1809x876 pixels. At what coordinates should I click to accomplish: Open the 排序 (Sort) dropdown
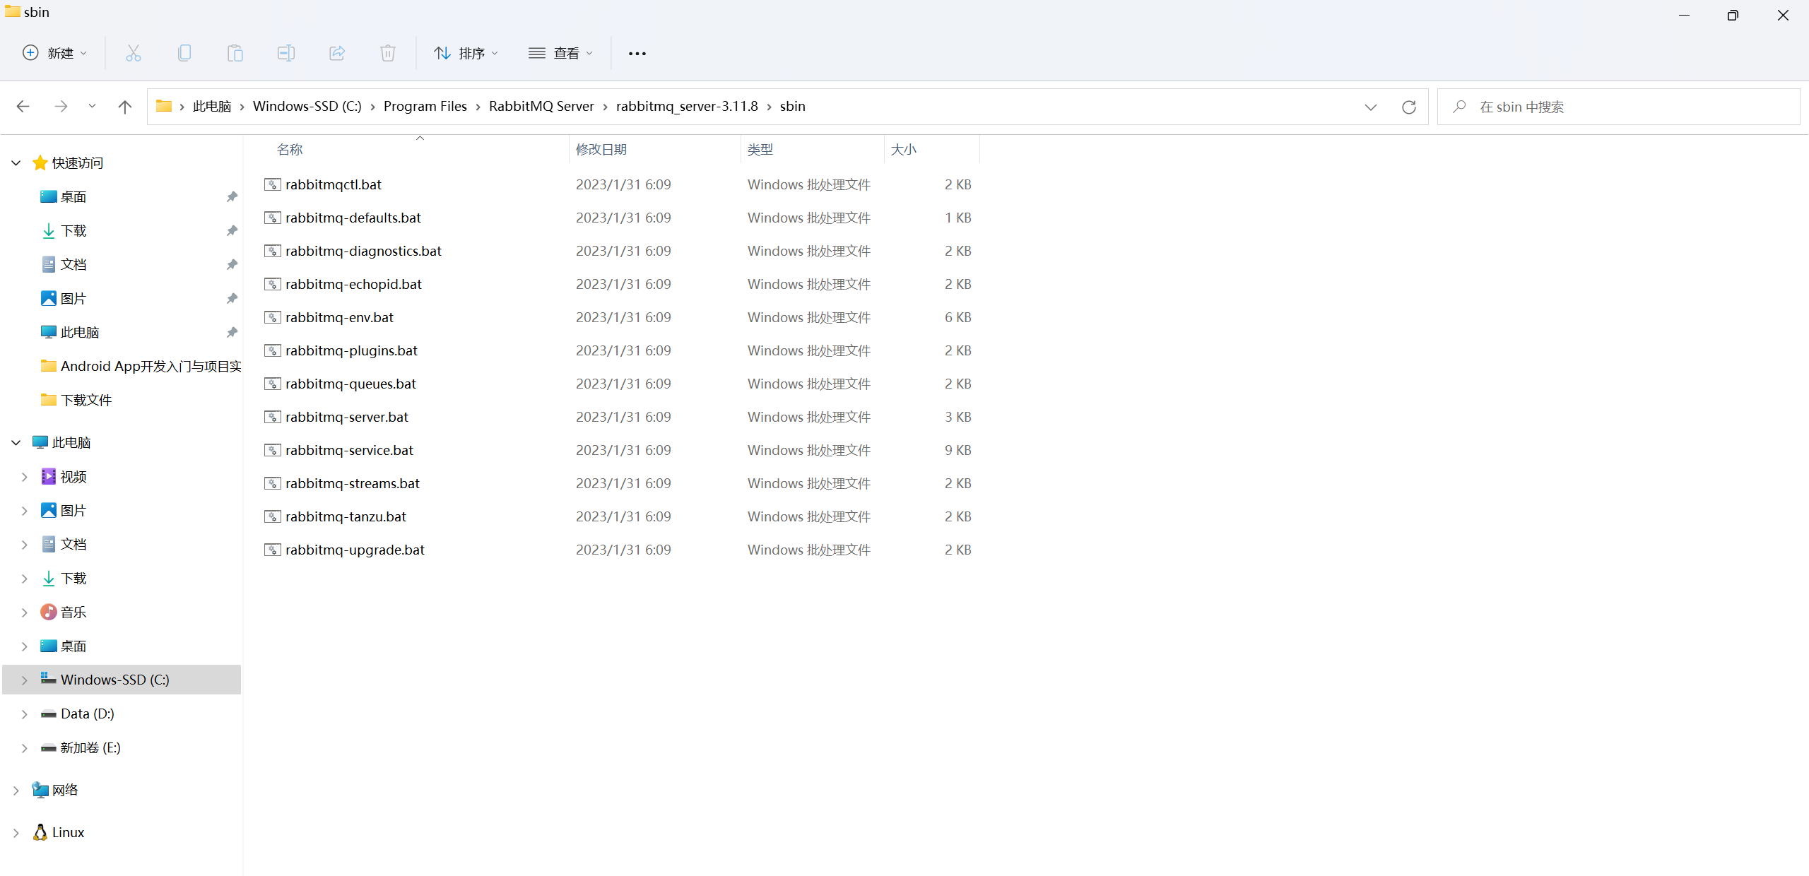[x=466, y=53]
